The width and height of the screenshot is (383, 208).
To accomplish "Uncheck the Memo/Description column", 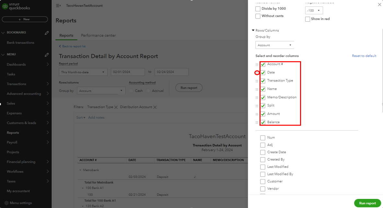I will point(263,98).
